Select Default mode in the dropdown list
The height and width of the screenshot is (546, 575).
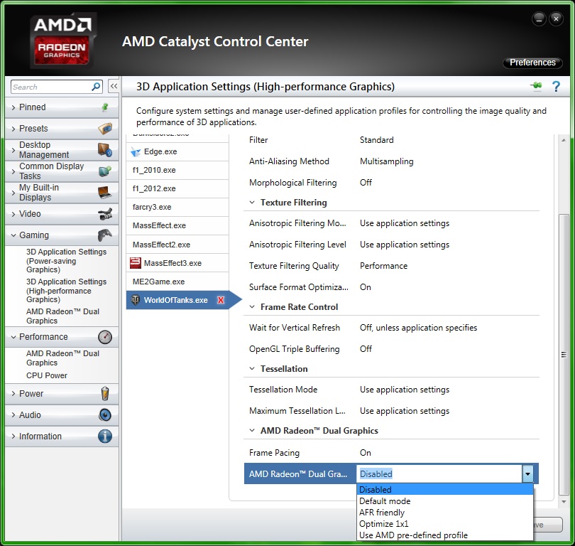[445, 500]
